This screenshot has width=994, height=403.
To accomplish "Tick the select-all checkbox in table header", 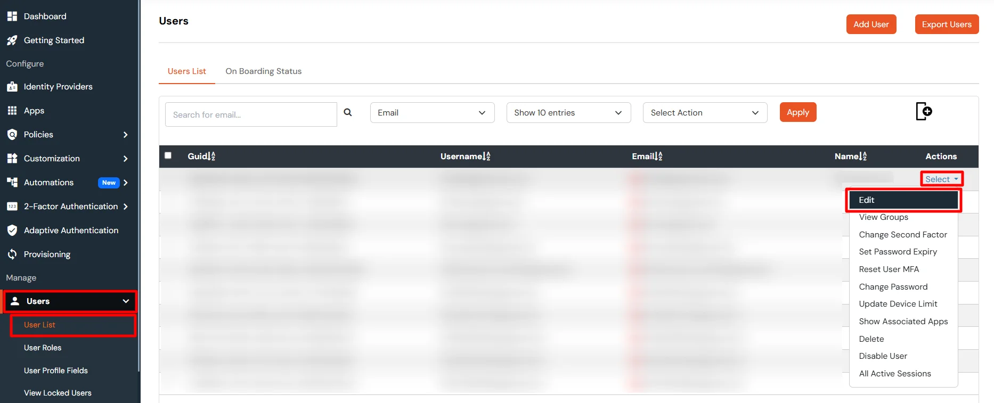I will click(168, 155).
